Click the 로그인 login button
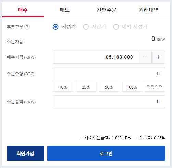 tap(106, 153)
